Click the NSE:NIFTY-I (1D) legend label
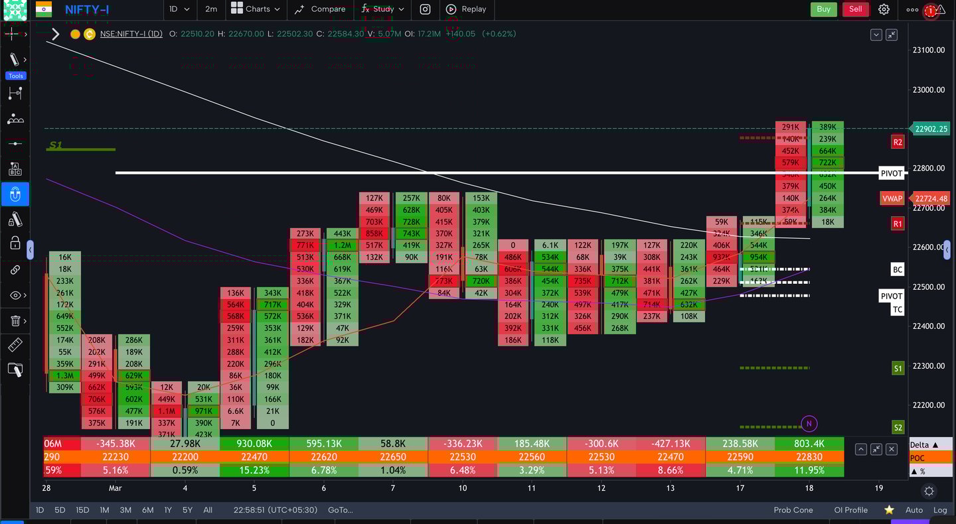Screen dimensions: 956x524 click(x=131, y=34)
